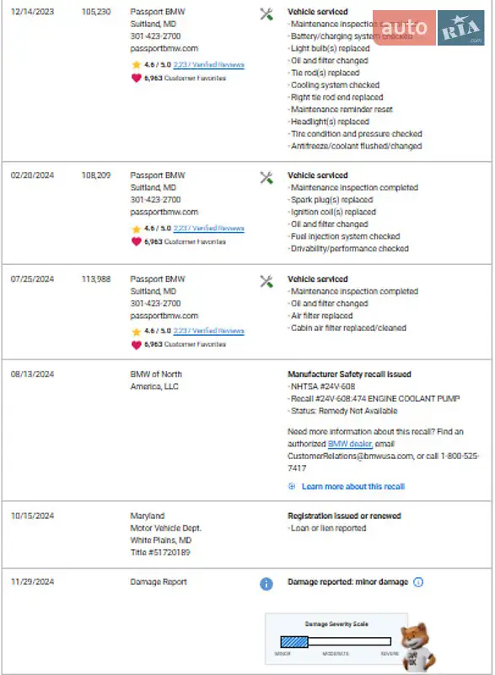Open Verified Reviews link in 02/20/2024 entry

208,228
